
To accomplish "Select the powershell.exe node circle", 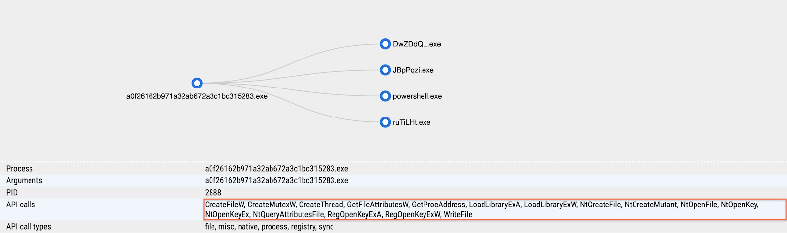I will [385, 96].
